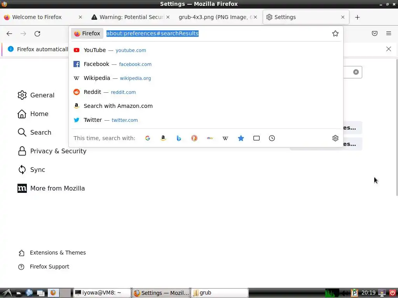Switch to the Potential Security warning tab
The width and height of the screenshot is (398, 298).
point(131,17)
